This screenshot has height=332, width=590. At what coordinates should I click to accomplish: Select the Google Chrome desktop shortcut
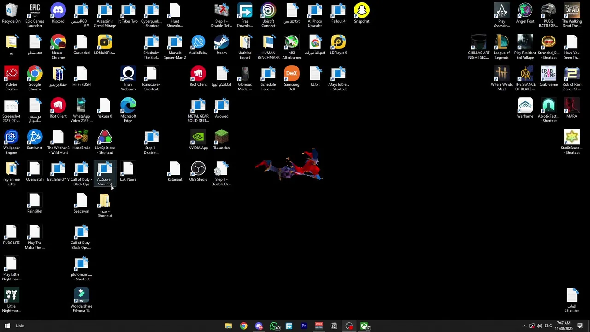(x=35, y=79)
